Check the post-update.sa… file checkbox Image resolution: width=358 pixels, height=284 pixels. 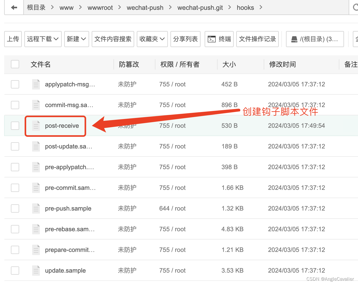15,146
